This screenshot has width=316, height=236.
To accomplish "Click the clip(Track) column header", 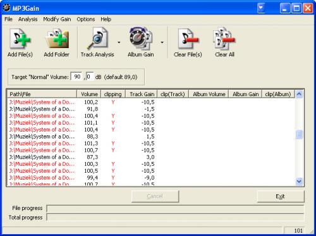I will [x=173, y=94].
